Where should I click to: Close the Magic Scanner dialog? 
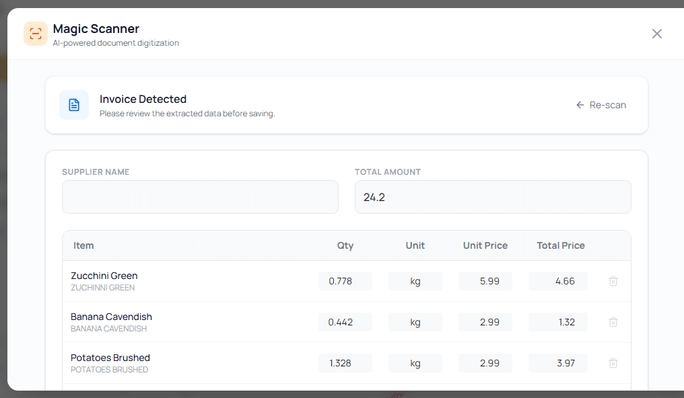(x=656, y=34)
